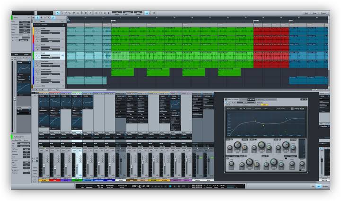The height and width of the screenshot is (201, 341).
Task: Select the Range tool
Action: pyautogui.click(x=62, y=13)
